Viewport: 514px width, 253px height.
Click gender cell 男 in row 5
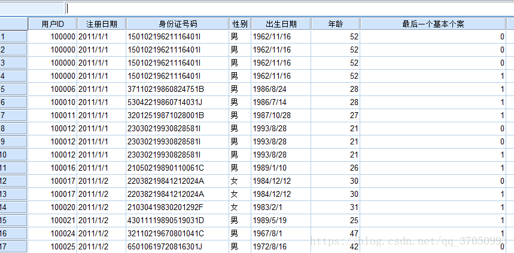click(x=240, y=90)
